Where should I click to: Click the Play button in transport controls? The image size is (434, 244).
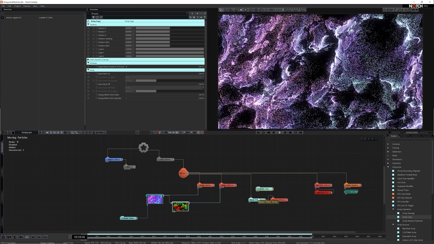(280, 133)
